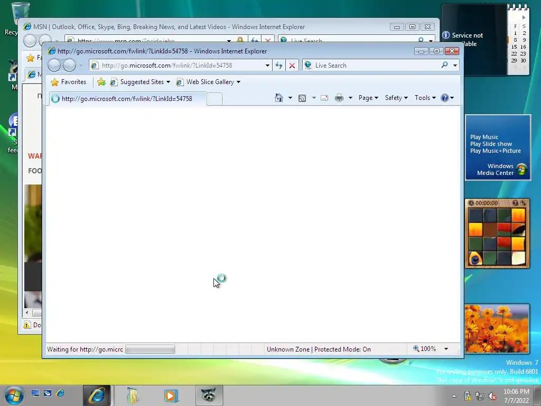
Task: Click puzzle gadget pause timer icon
Action: coord(471,203)
